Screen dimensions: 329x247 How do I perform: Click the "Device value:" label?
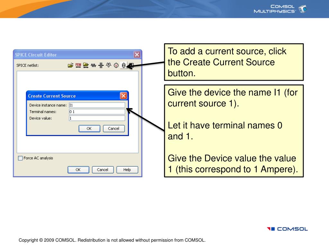pyautogui.click(x=40, y=118)
